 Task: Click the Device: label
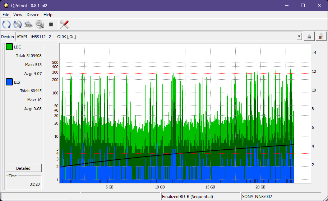[8, 37]
